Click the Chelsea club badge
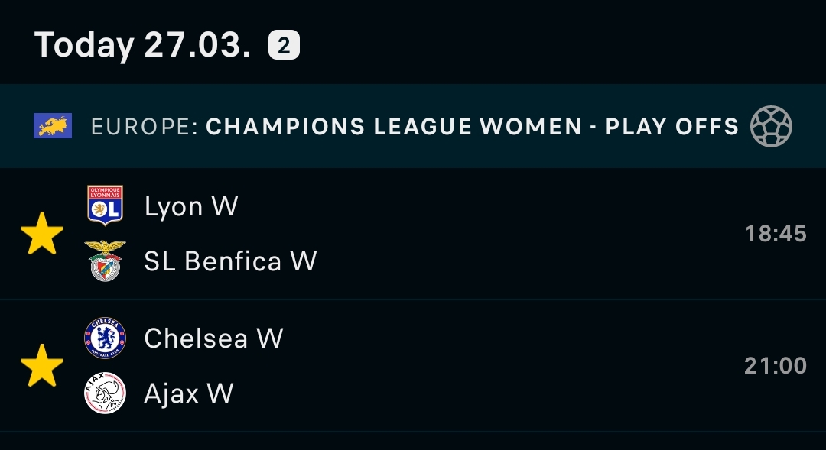This screenshot has height=450, width=826. [106, 338]
